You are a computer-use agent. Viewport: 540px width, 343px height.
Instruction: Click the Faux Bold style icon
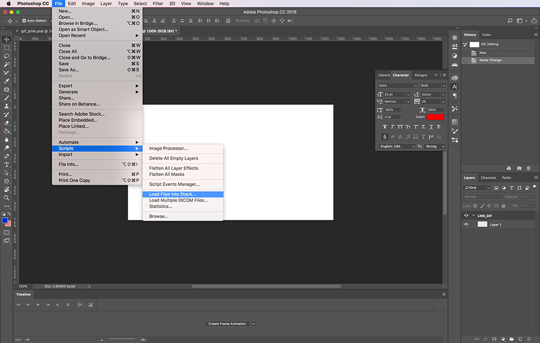(385, 127)
